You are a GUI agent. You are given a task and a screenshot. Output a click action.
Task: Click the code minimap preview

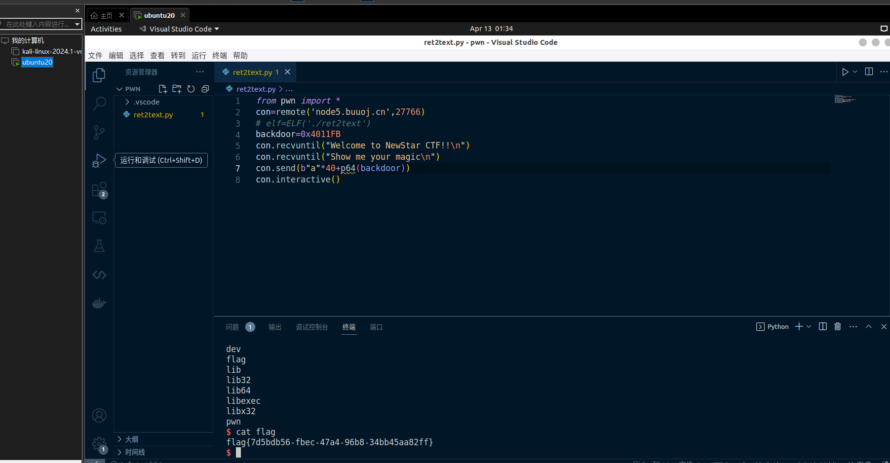pyautogui.click(x=845, y=99)
